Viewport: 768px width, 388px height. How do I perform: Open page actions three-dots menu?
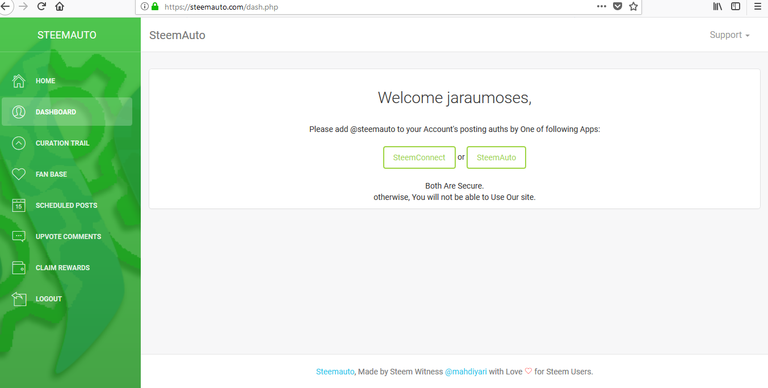tap(602, 7)
